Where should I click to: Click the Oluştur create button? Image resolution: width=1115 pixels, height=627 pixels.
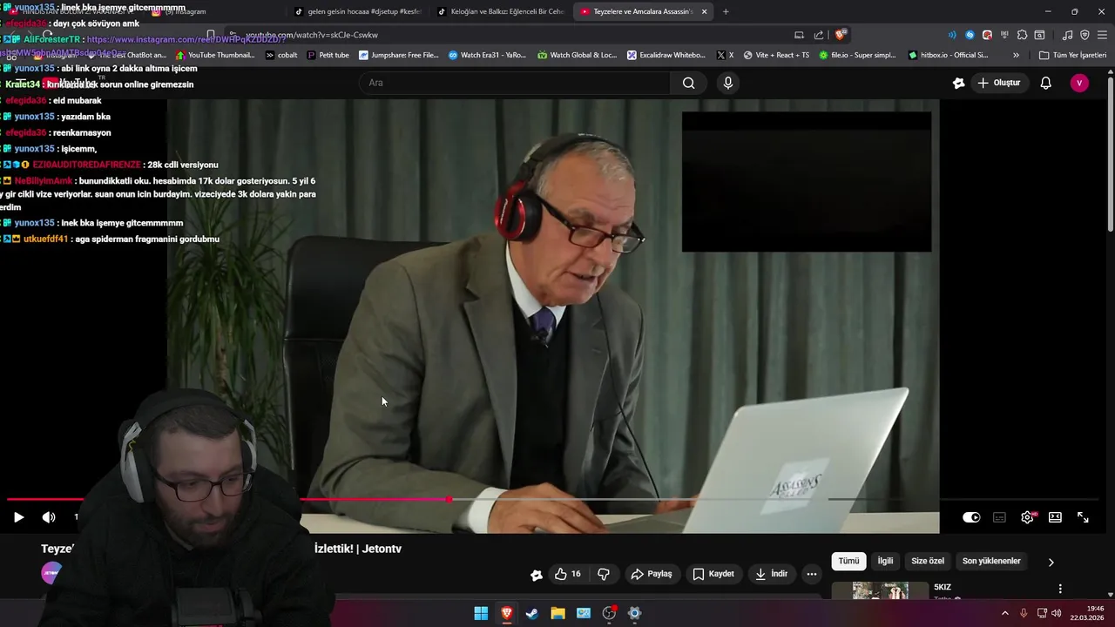point(998,83)
